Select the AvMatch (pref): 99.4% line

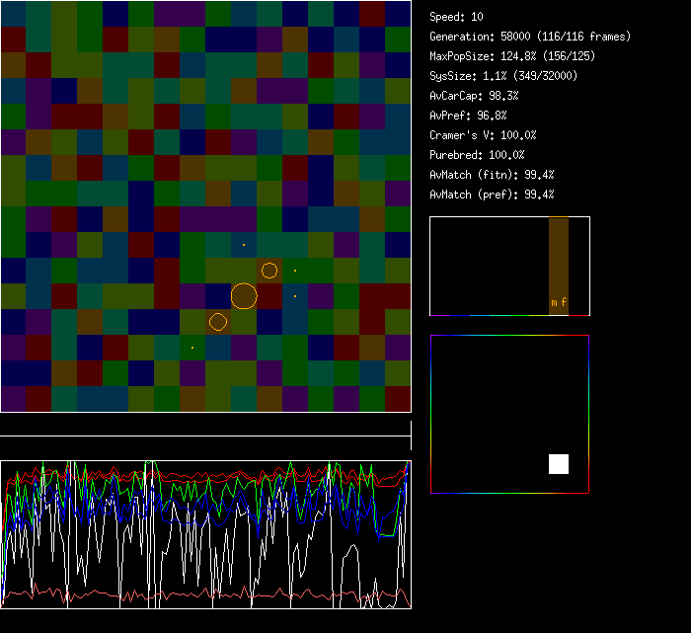pyautogui.click(x=492, y=195)
